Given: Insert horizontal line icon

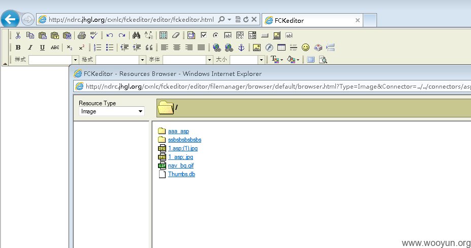Looking at the screenshot, I should 294,47.
